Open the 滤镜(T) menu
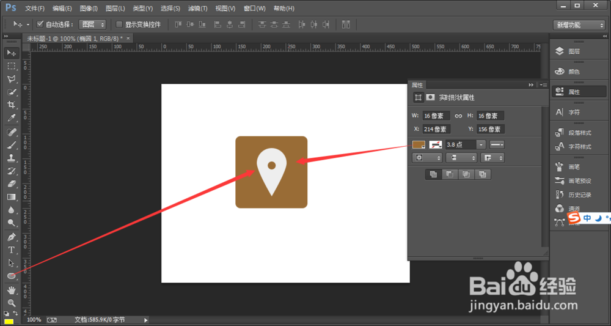This screenshot has height=326, width=611. (197, 8)
